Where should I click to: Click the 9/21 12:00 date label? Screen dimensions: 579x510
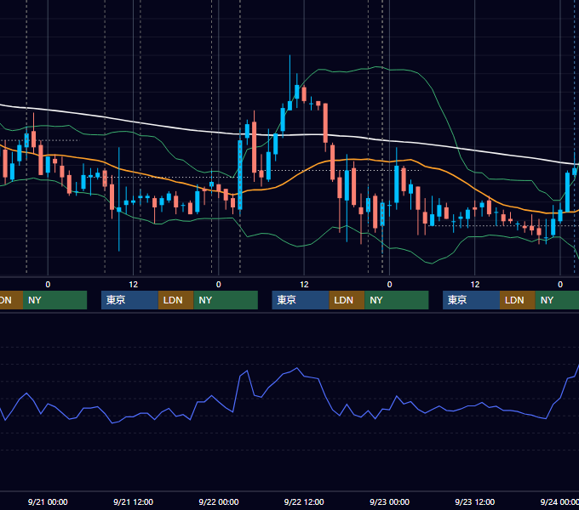point(133,501)
